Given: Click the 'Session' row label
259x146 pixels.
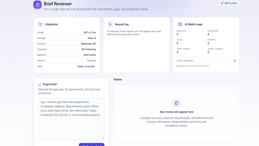Looking at the screenshot, I should coord(41,60).
